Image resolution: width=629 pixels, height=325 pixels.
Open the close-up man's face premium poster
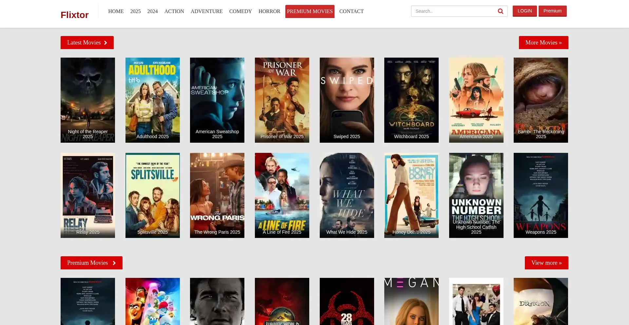click(x=217, y=301)
